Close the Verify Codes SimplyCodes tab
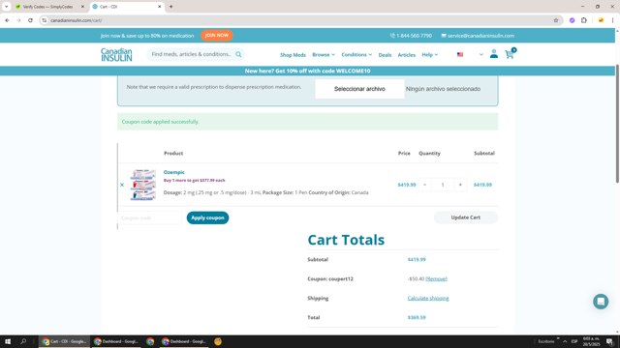 (82, 7)
